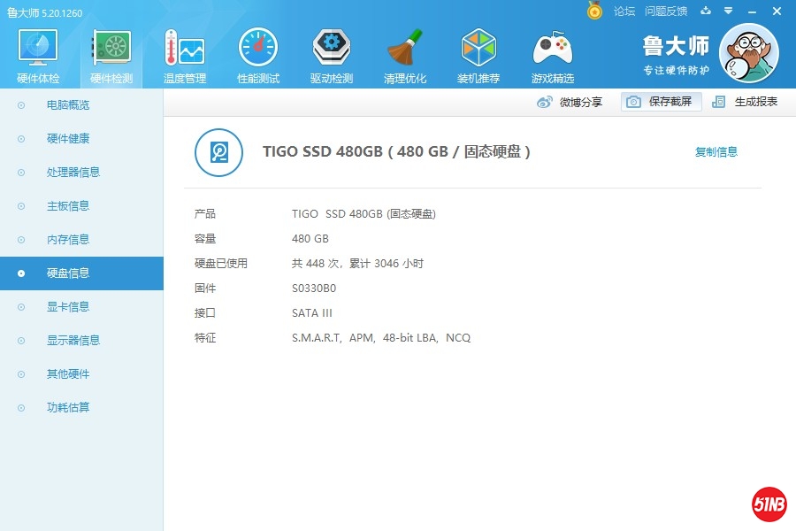The height and width of the screenshot is (531, 796).
Task: Open 处理器信息 sidebar entry
Action: [x=73, y=173]
